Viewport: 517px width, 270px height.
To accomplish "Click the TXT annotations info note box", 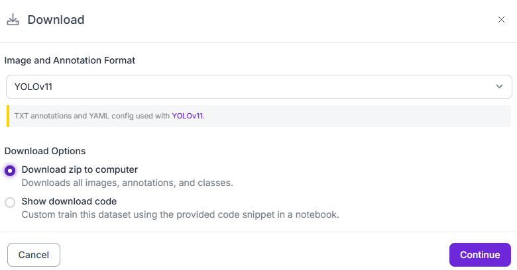I will [331, 116].
